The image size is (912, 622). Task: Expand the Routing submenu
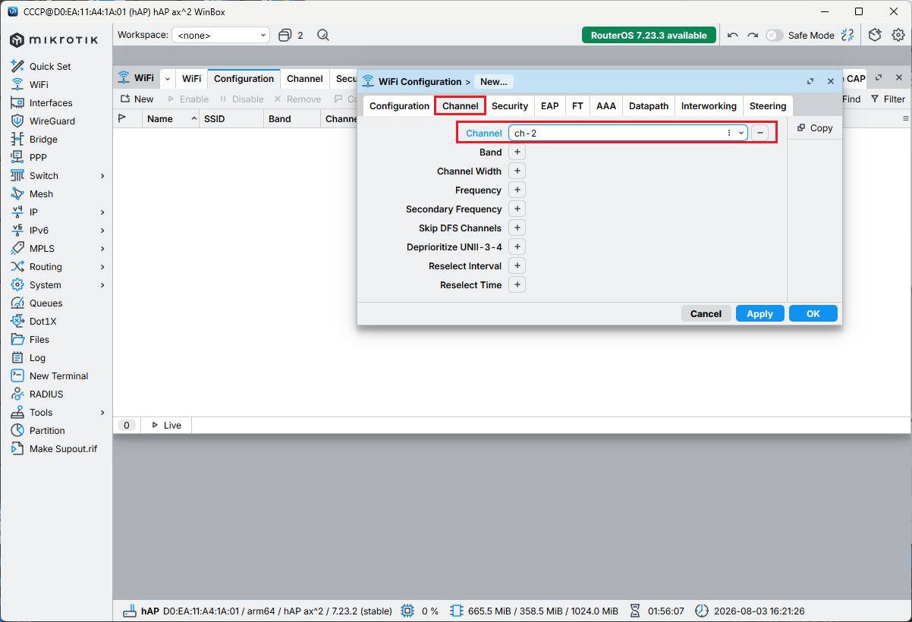point(102,267)
